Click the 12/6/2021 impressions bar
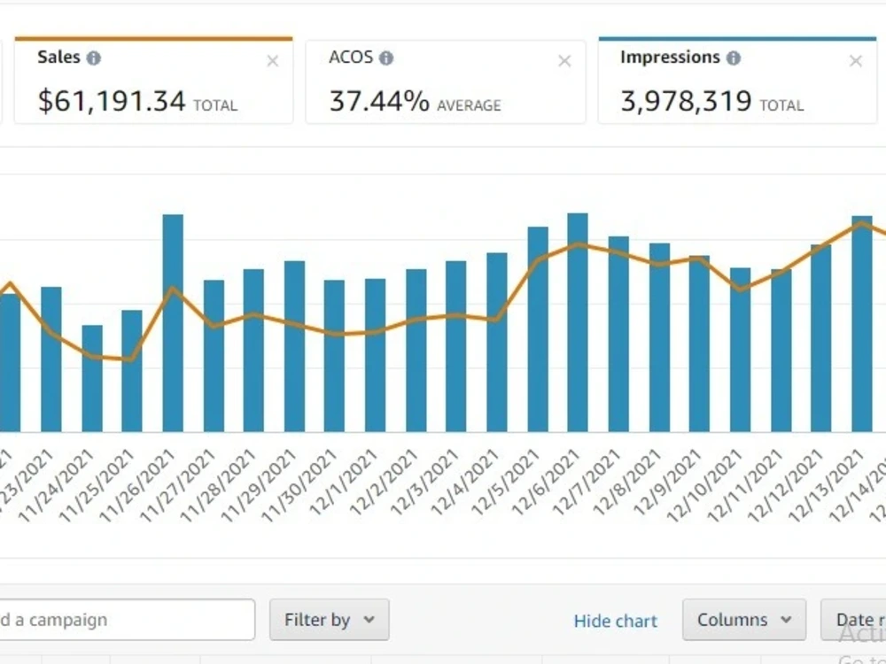Screen dimensions: 886x664 pyautogui.click(x=578, y=322)
